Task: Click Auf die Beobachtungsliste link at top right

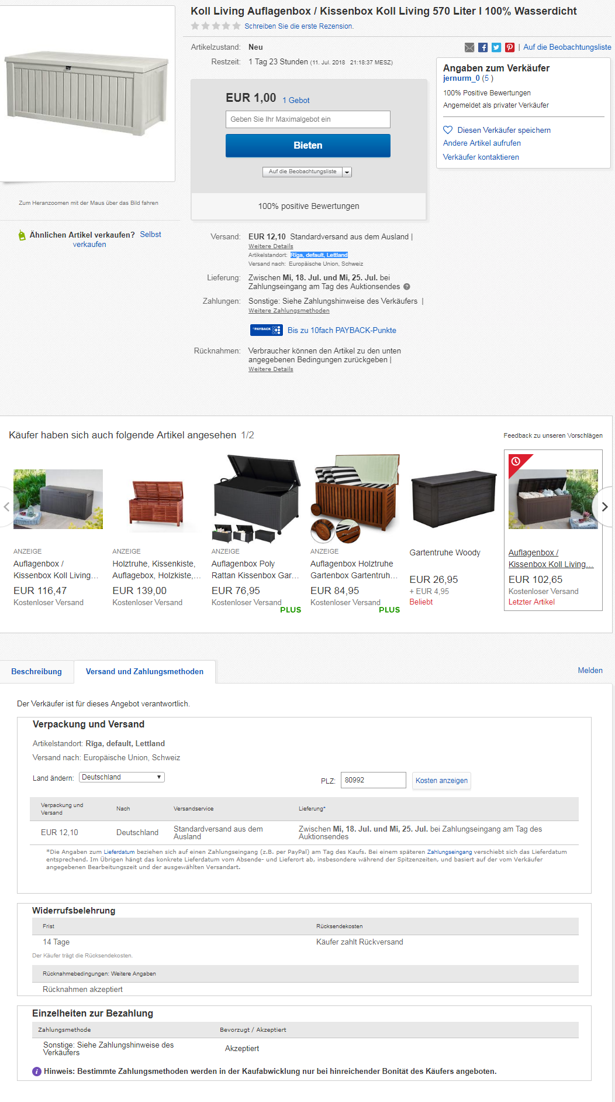Action: click(x=567, y=47)
